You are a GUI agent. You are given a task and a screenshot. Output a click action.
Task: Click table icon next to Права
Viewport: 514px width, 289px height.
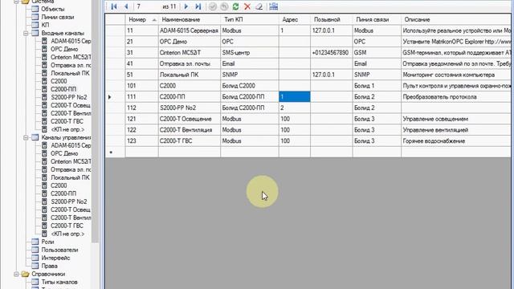[x=35, y=266]
